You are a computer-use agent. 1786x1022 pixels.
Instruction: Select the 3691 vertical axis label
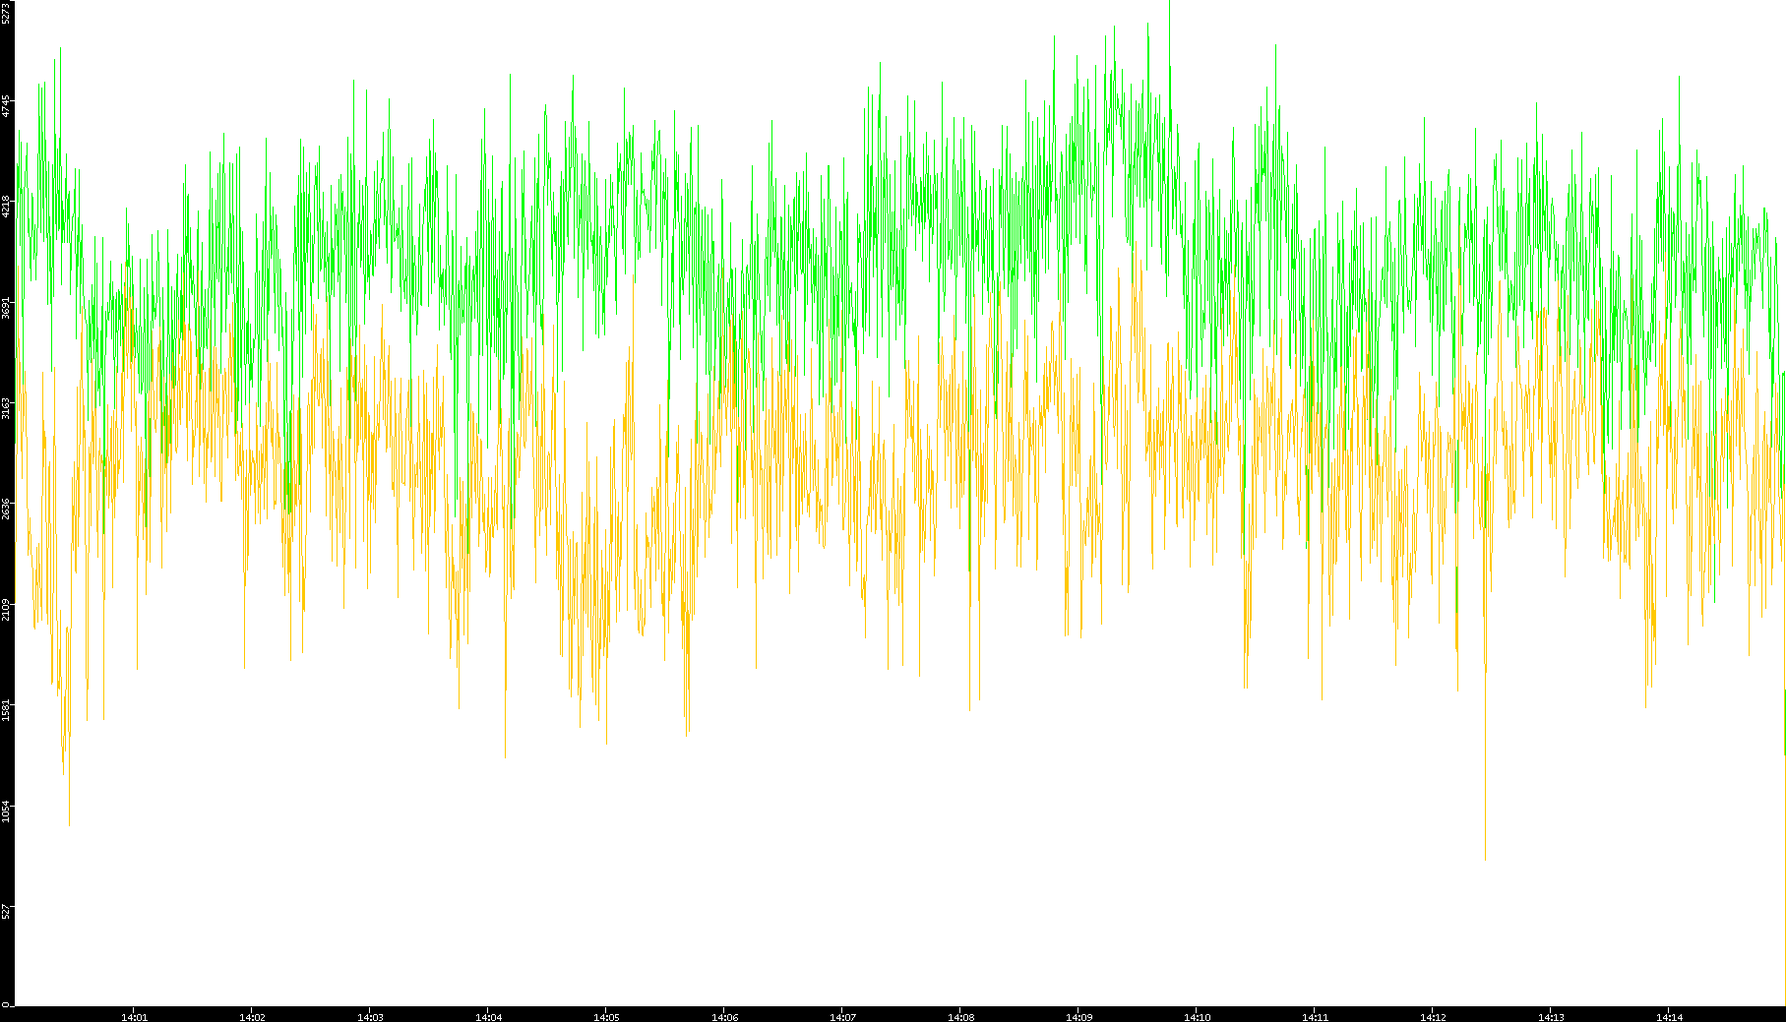pos(7,308)
